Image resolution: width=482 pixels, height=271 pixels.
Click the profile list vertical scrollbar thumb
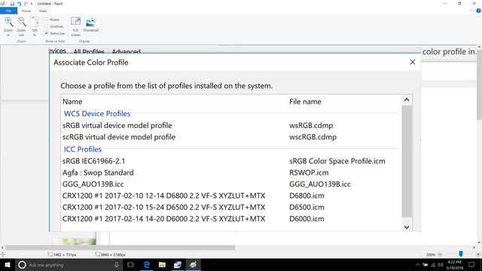coord(407,161)
